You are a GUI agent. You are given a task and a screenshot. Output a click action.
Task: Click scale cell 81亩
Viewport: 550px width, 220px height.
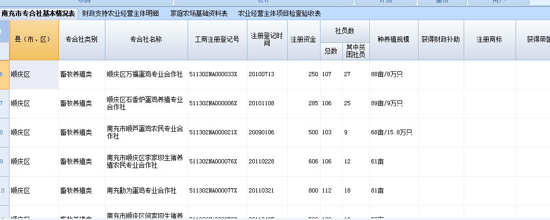[x=394, y=190]
